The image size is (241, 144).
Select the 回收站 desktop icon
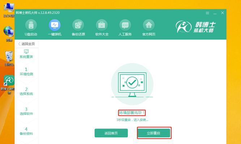9,58
